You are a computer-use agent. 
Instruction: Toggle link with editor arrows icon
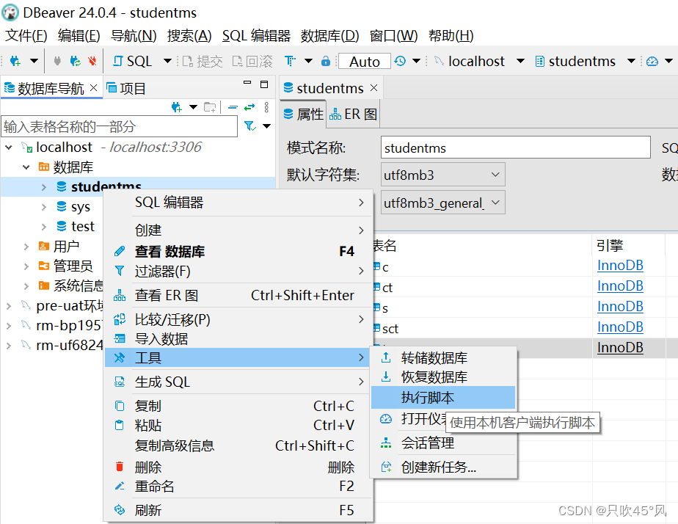[249, 107]
